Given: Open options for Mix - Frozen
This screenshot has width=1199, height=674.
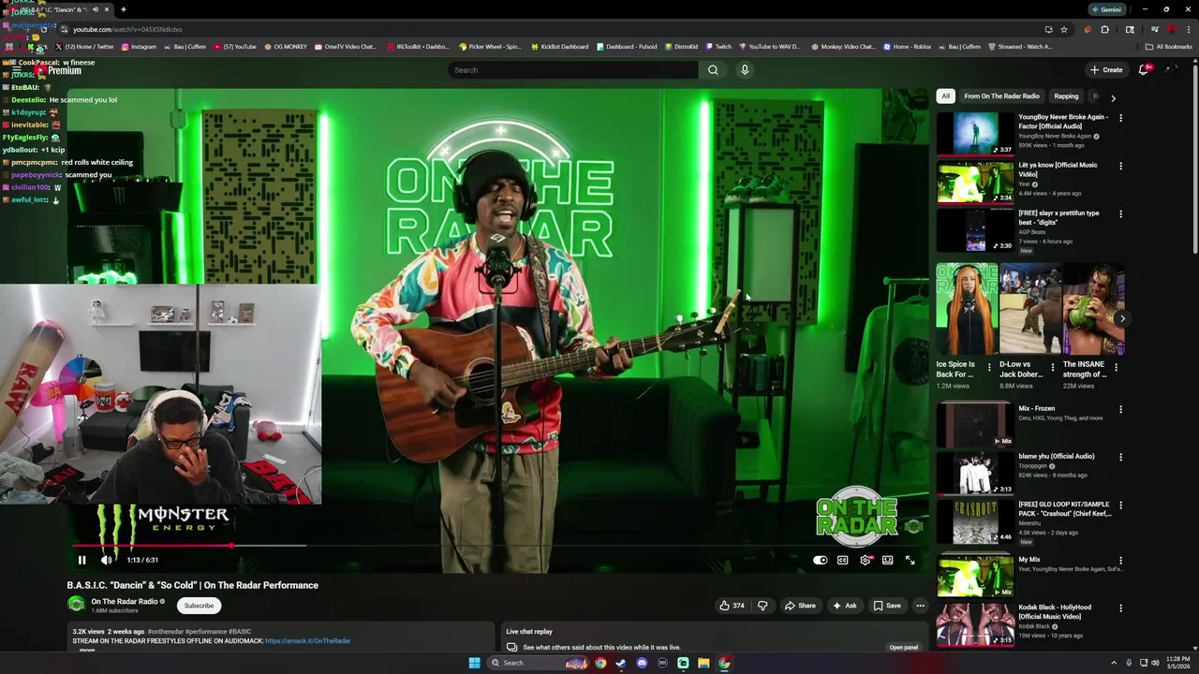Looking at the screenshot, I should click(x=1120, y=409).
